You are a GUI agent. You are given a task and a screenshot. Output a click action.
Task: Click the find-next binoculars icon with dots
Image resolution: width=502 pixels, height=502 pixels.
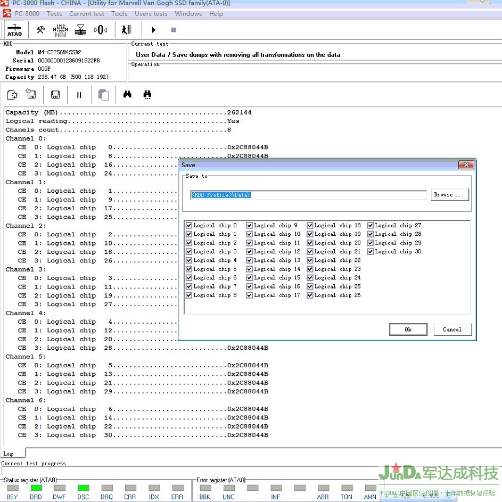(147, 95)
